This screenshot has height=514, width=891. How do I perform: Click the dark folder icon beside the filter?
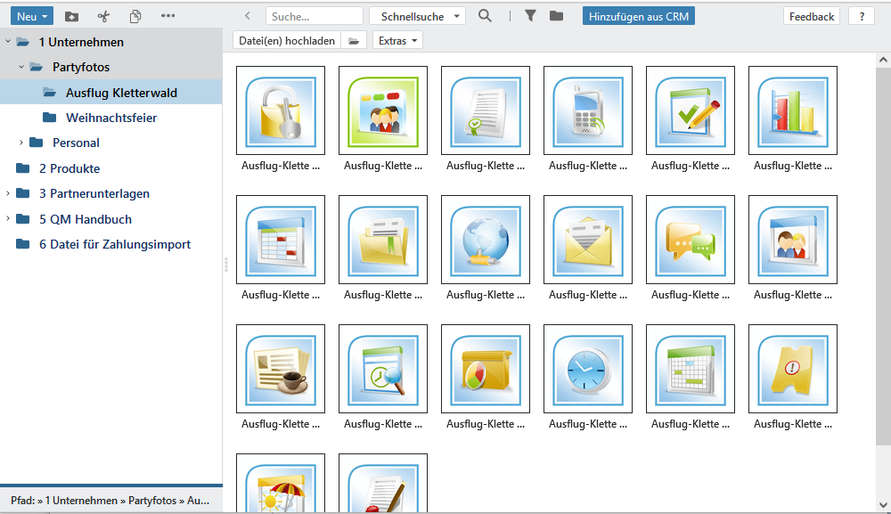coord(556,16)
